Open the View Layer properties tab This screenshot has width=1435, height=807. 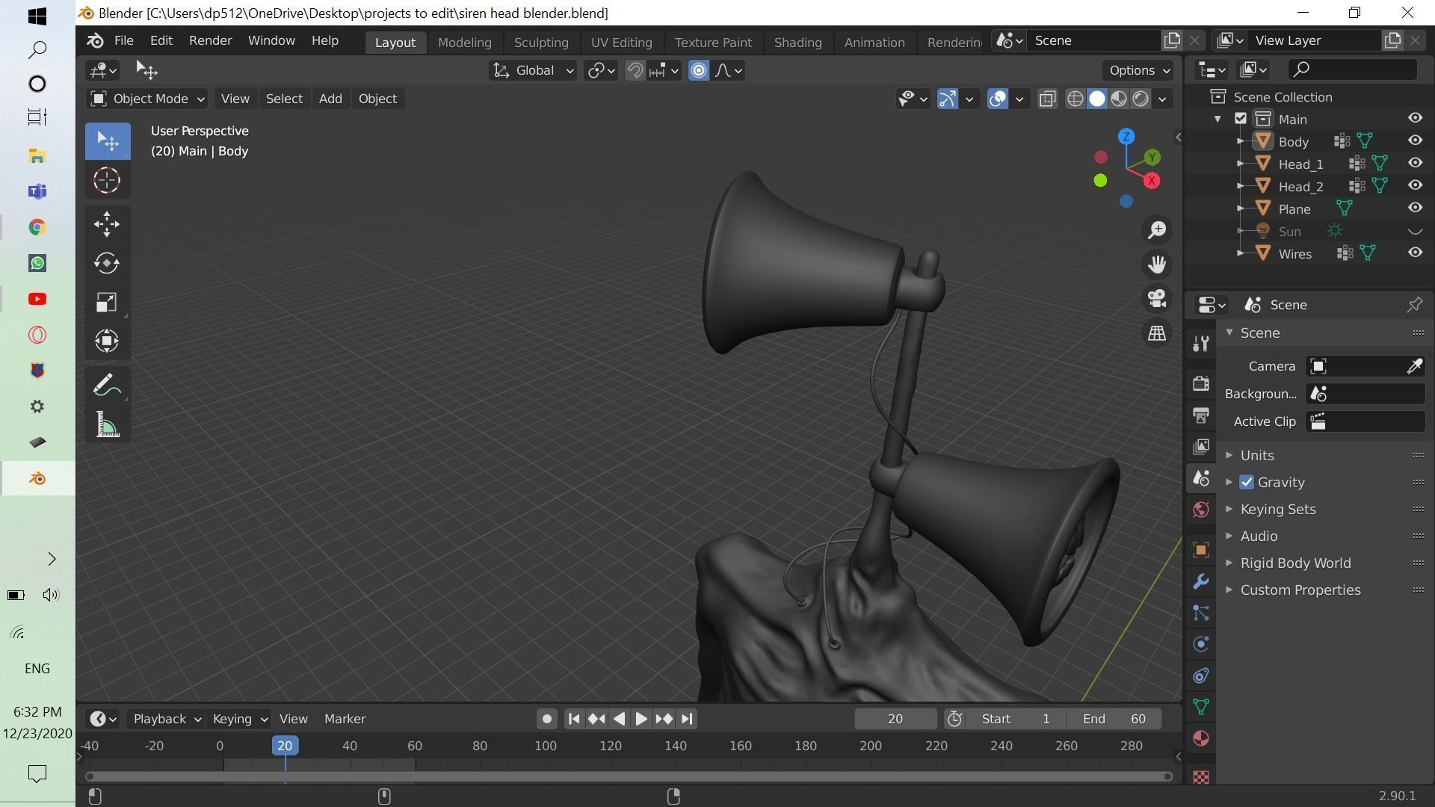1201,446
